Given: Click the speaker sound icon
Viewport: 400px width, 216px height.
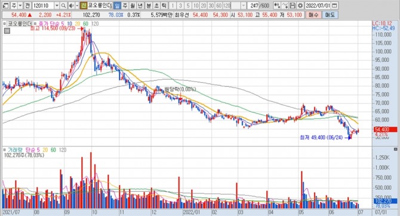Looking at the screenshot, I should [x=71, y=5].
